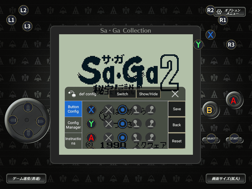Set Y row to first joystick option

pos(136,124)
